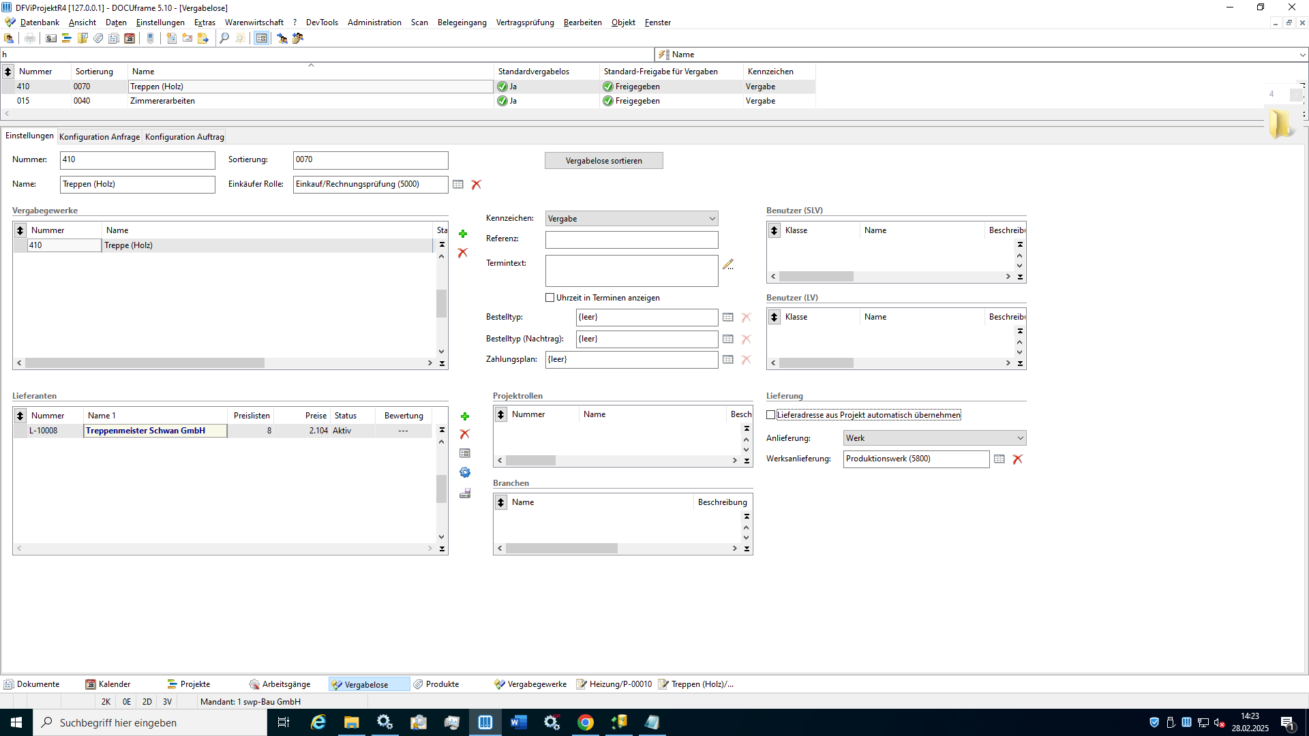1309x736 pixels.
Task: Expand the Name search field dropdown
Action: tap(1302, 55)
